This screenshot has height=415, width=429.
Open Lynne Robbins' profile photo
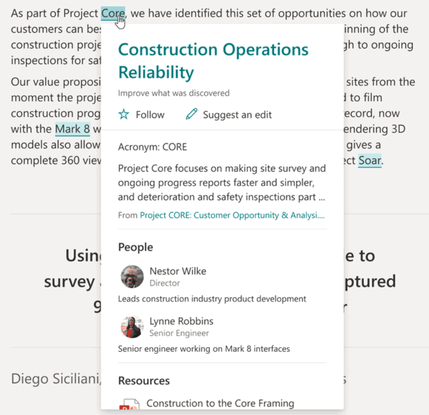pos(132,327)
